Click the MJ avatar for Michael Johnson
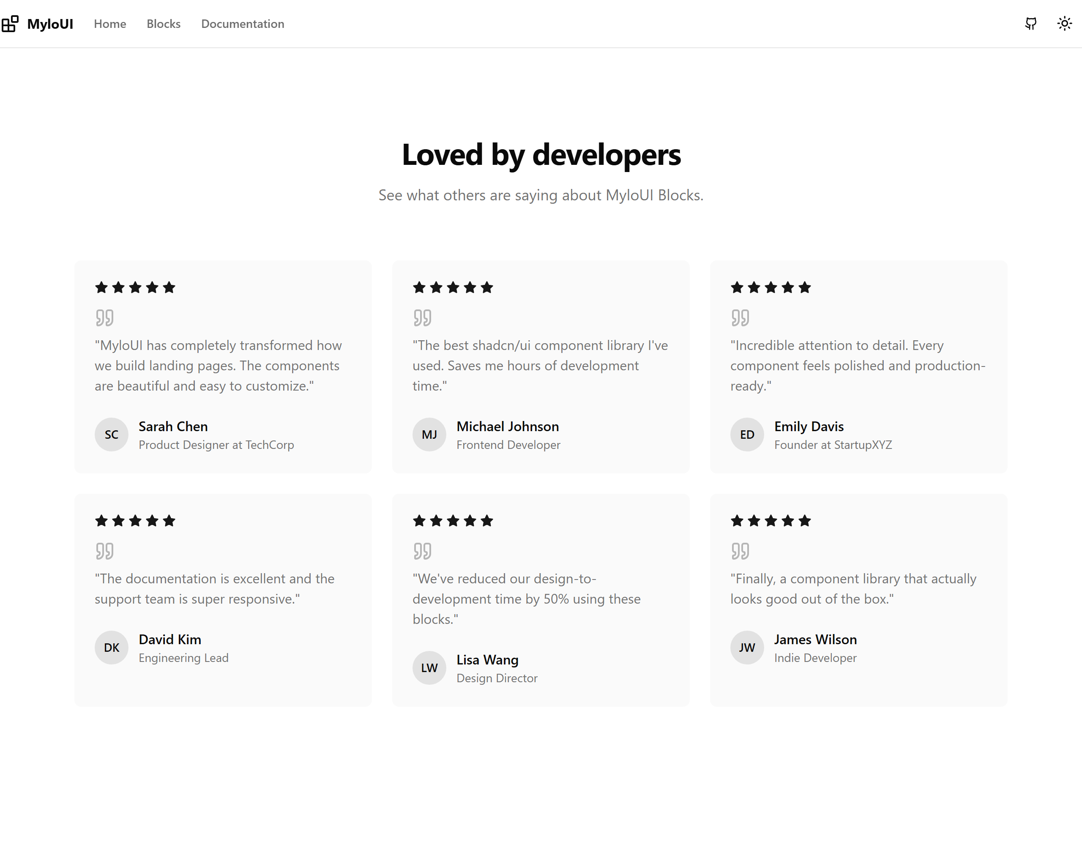 (x=429, y=435)
